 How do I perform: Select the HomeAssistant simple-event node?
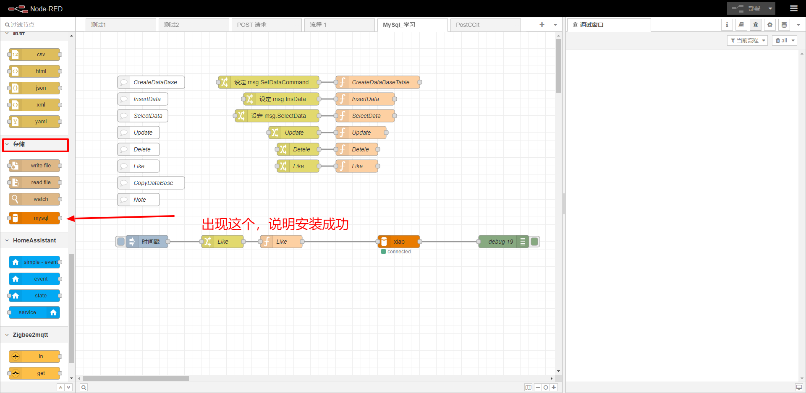coord(34,262)
